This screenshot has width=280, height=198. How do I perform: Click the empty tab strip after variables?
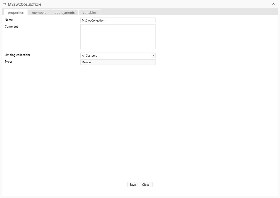coord(188,12)
